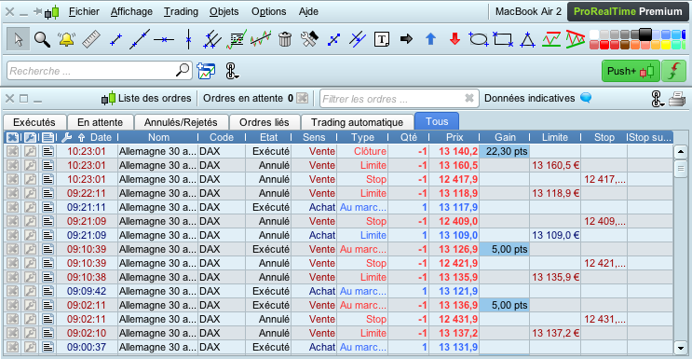Click the wrench column settings icon in header
The width and height of the screenshot is (692, 359).
pyautogui.click(x=66, y=137)
